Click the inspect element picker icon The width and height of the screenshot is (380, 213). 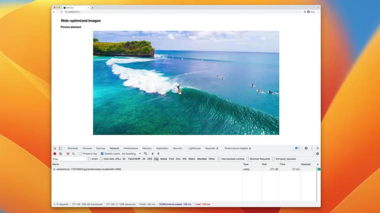point(55,148)
